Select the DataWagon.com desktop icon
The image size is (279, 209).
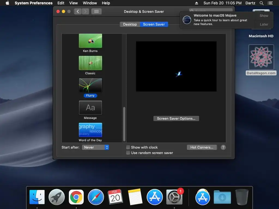(261, 57)
